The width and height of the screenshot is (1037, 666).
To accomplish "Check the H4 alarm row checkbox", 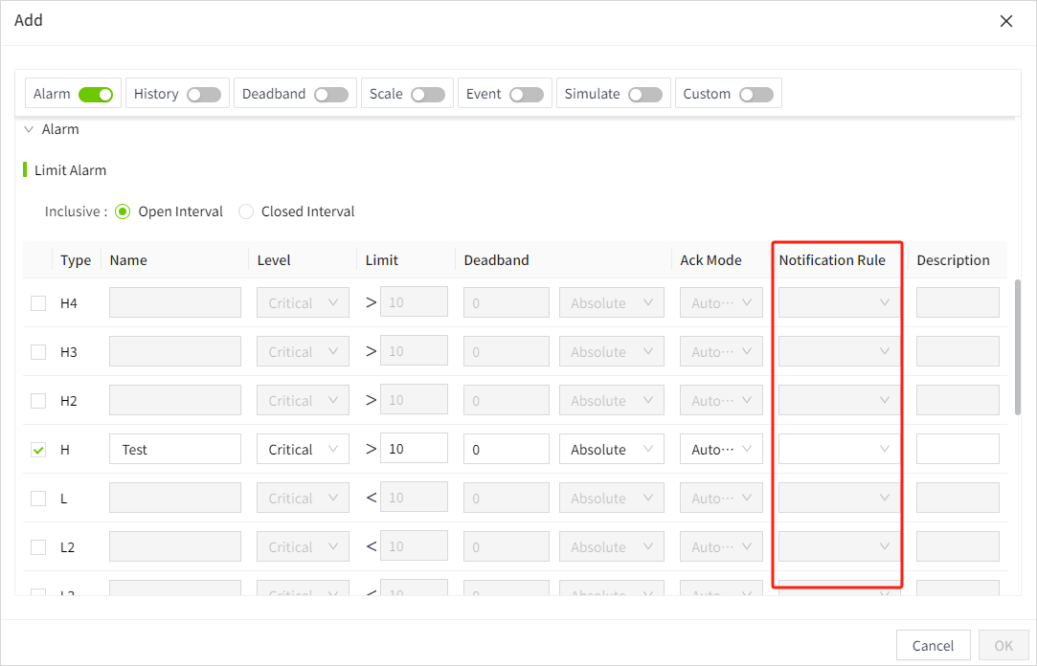I will (38, 303).
